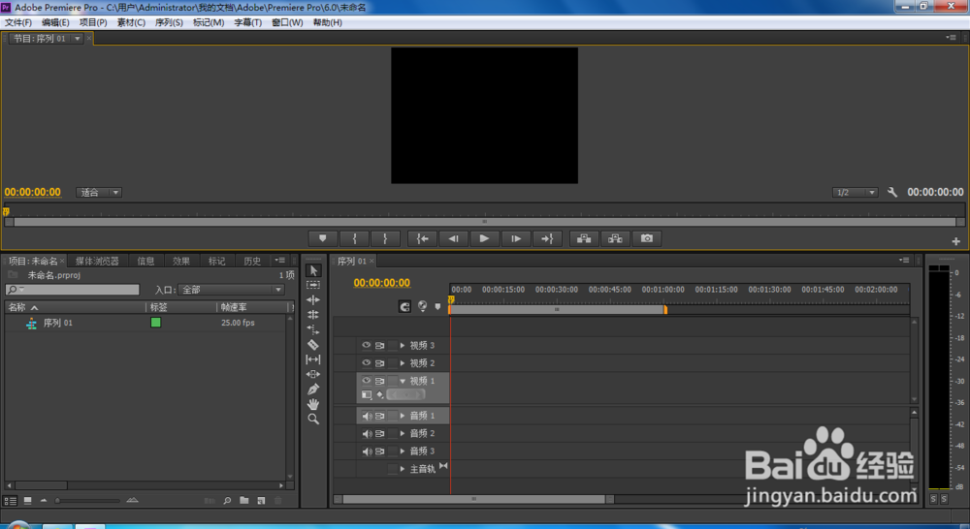Toggle sync lock on 视频 3 track
This screenshot has height=529, width=970.
[x=380, y=346]
